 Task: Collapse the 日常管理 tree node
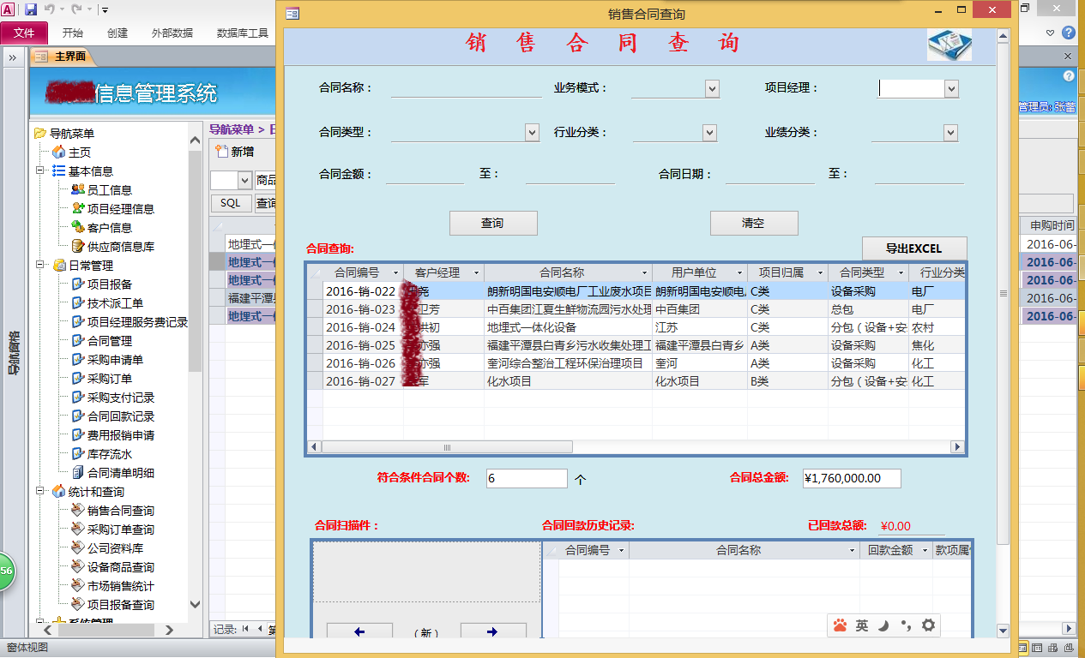point(40,265)
